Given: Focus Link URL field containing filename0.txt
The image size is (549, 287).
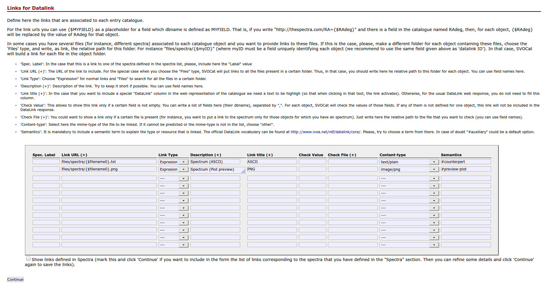Looking at the screenshot, I should [109, 162].
